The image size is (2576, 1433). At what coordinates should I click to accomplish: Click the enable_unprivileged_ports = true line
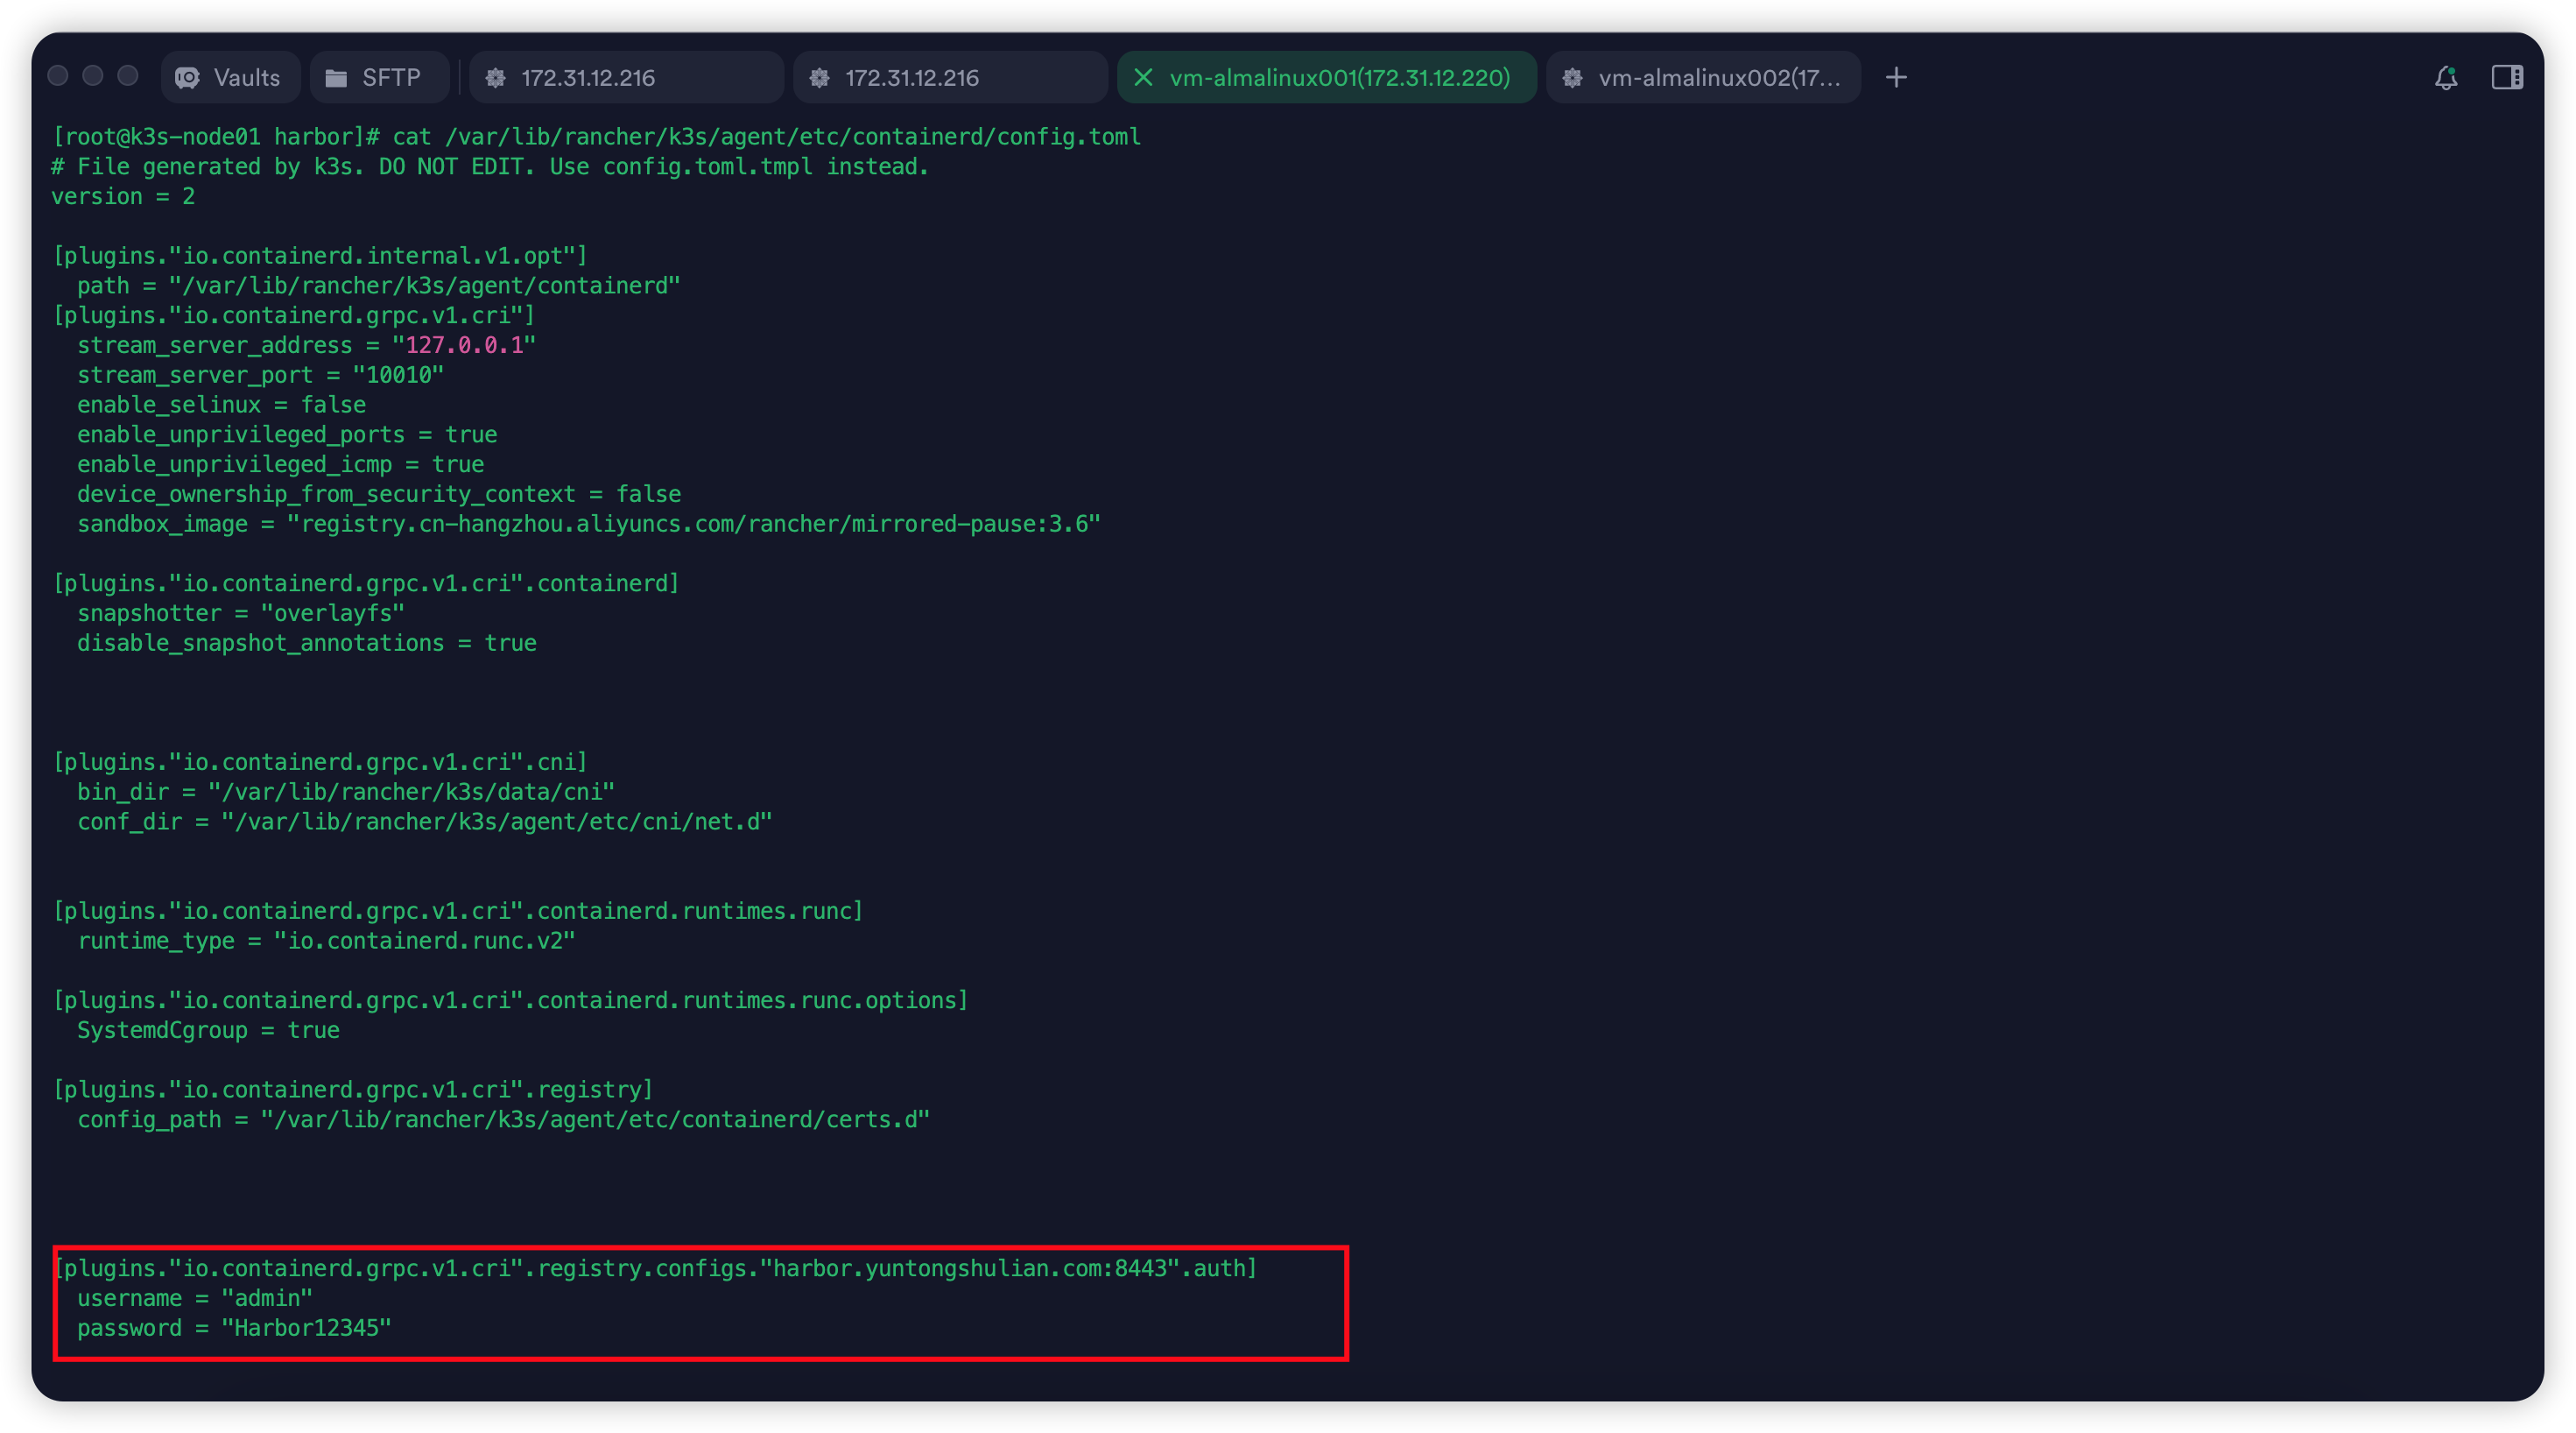(287, 435)
